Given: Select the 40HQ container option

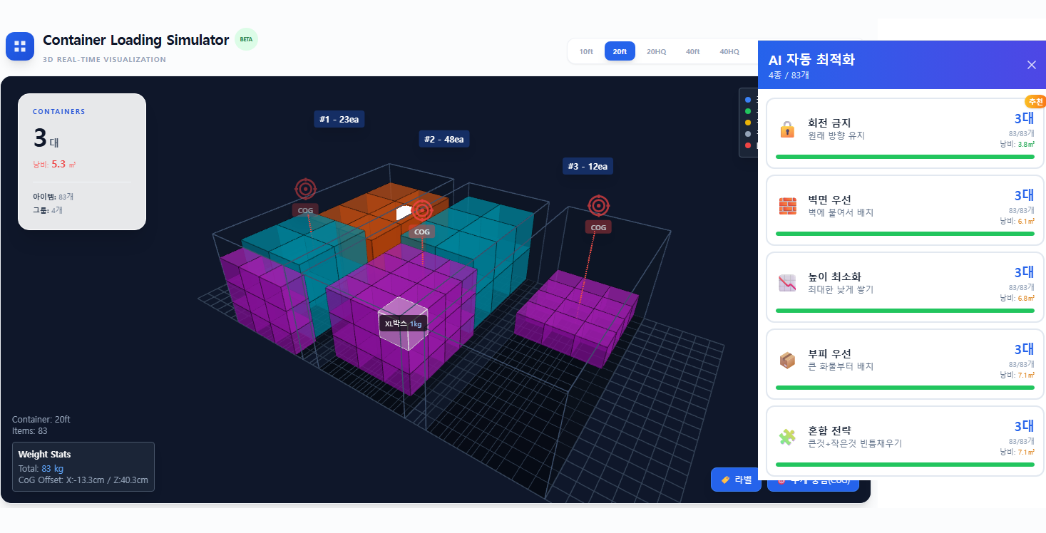Looking at the screenshot, I should [x=729, y=51].
